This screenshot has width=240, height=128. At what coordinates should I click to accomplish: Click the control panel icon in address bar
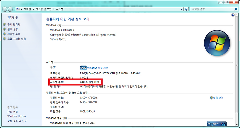tap(18, 9)
